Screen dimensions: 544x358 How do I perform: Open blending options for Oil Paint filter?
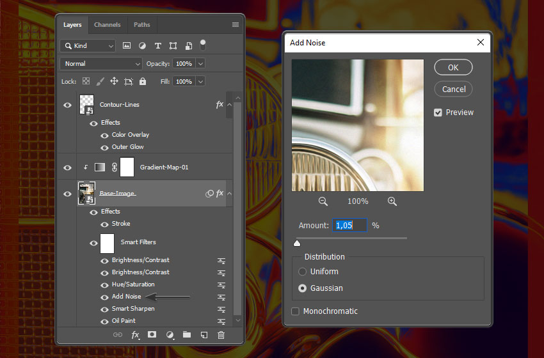(221, 322)
